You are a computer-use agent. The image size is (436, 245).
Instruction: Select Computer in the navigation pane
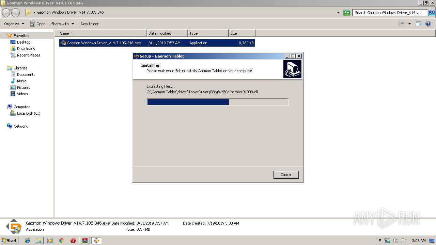pos(21,107)
